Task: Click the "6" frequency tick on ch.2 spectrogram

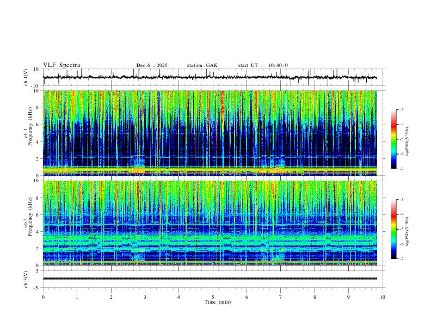Action: 38,215
